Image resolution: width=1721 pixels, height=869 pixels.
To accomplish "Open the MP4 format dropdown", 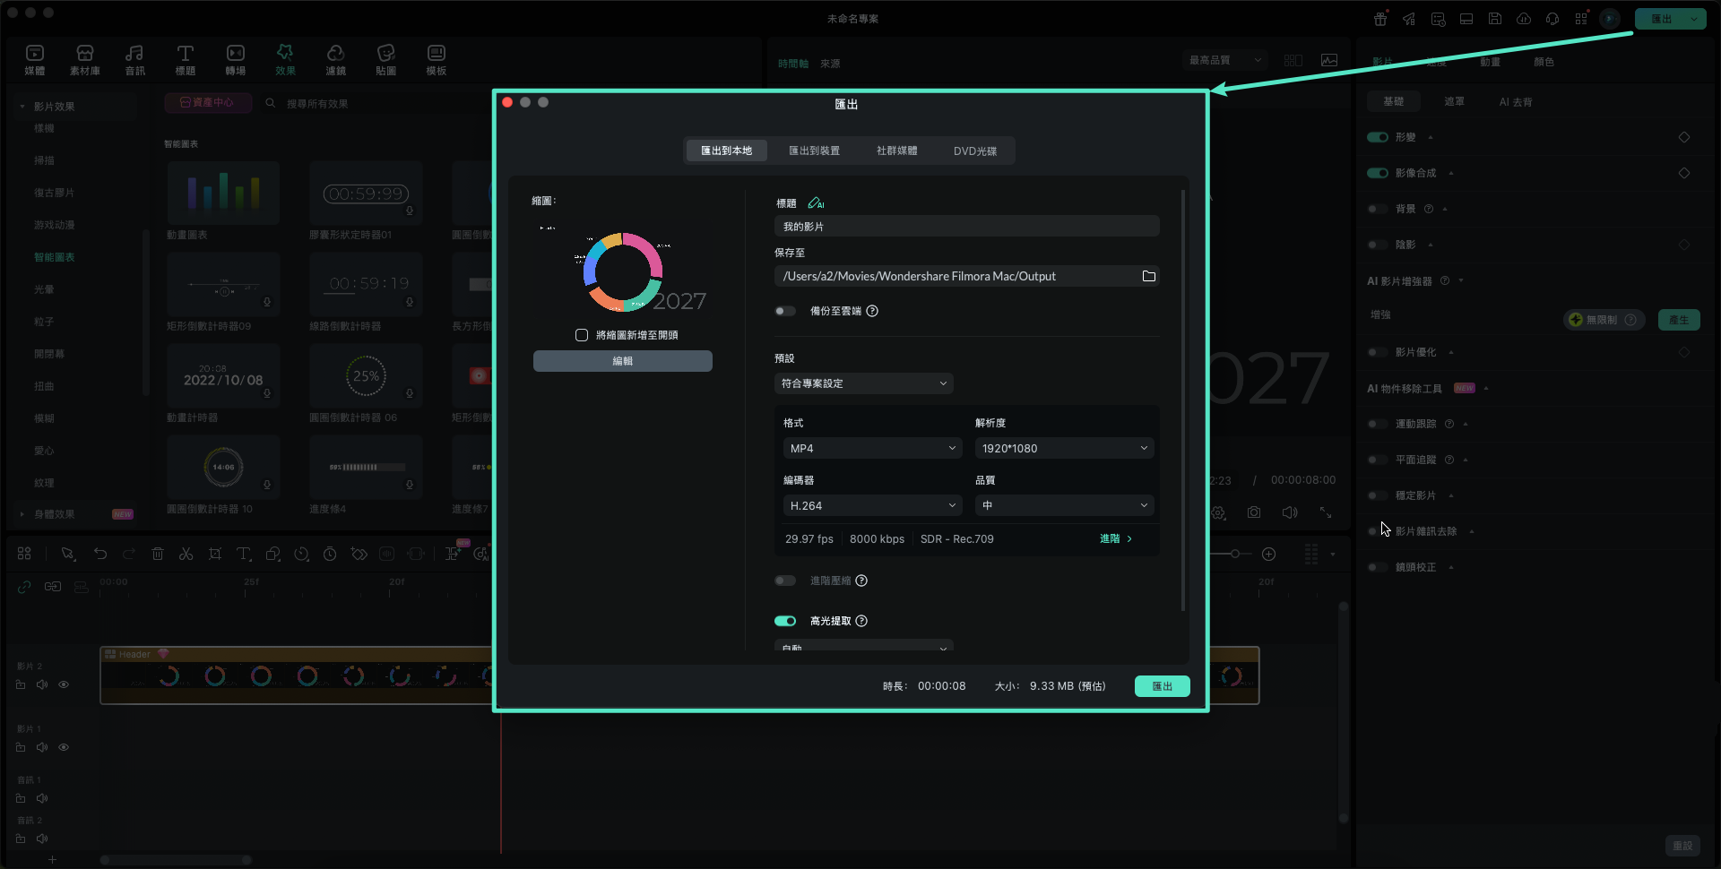I will (x=872, y=448).
